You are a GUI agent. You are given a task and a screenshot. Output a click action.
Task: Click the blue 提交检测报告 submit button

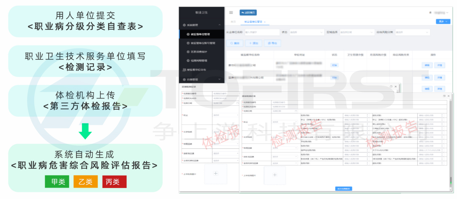coord(344,188)
